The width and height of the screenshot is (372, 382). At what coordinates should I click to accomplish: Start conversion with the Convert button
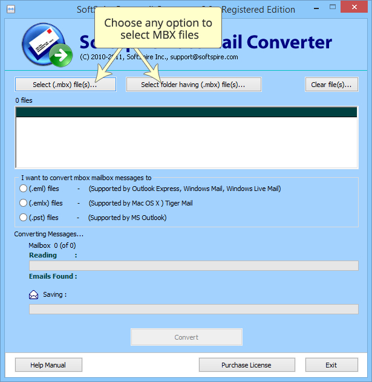coord(186,337)
